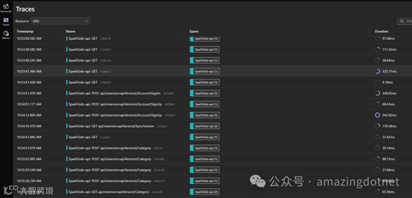Open the Traces sidebar icon
Image resolution: width=412 pixels, height=198 pixels.
(x=6, y=22)
